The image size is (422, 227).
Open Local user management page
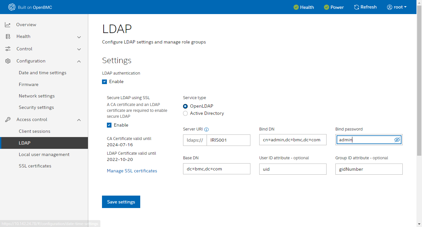[x=44, y=154]
